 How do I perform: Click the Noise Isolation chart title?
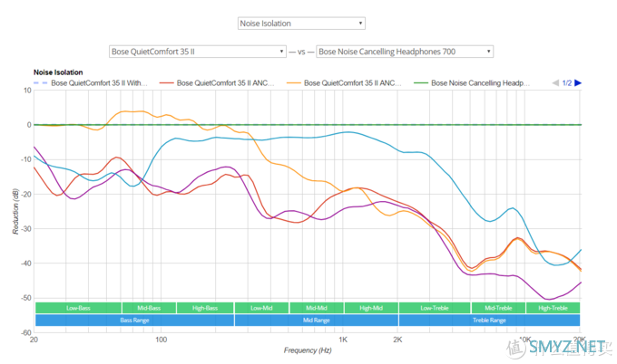tap(58, 72)
